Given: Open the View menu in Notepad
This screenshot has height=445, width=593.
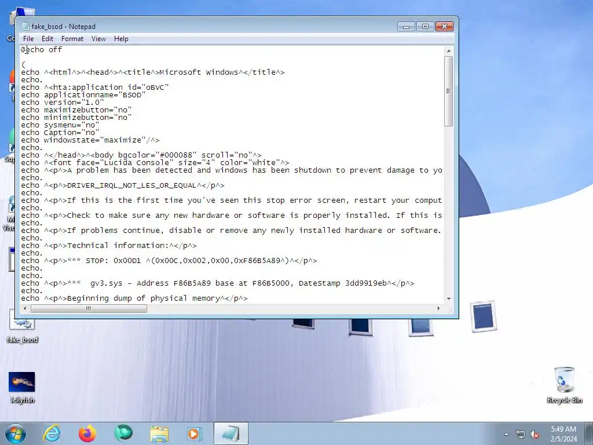Looking at the screenshot, I should pyautogui.click(x=98, y=39).
